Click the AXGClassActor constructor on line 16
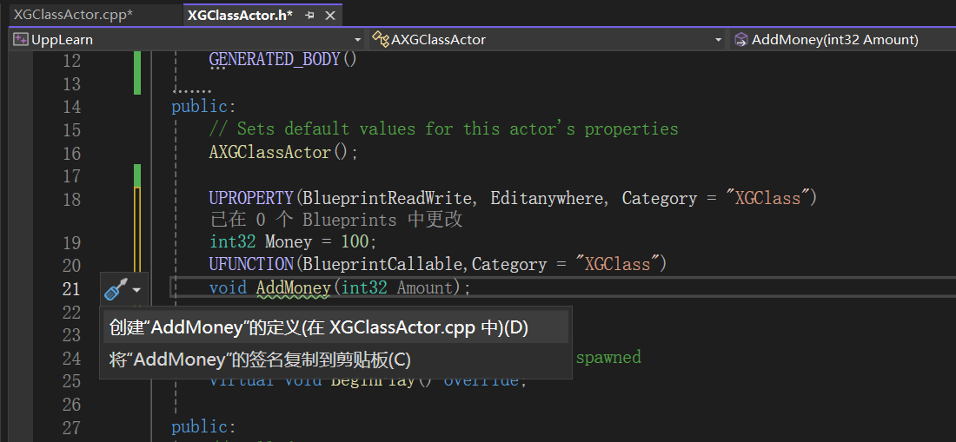Viewport: 956px width, 442px height. pos(270,152)
